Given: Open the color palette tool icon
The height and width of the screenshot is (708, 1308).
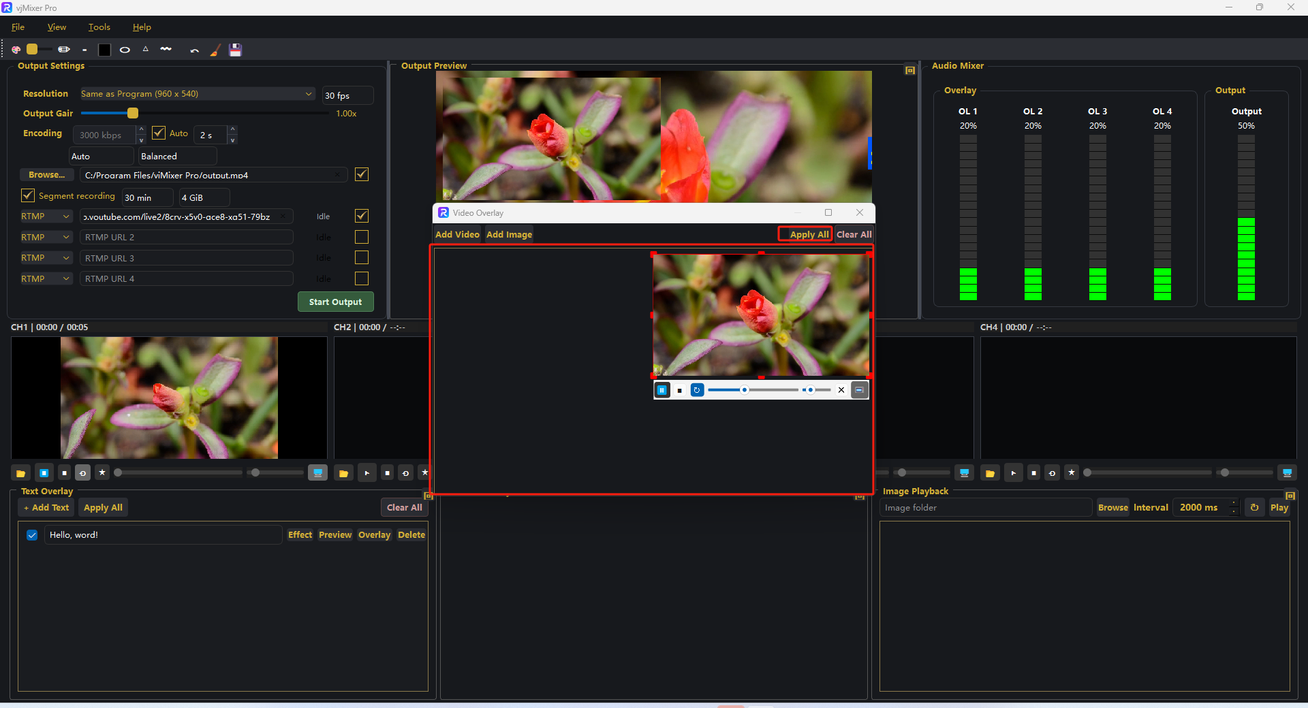Looking at the screenshot, I should pos(16,50).
